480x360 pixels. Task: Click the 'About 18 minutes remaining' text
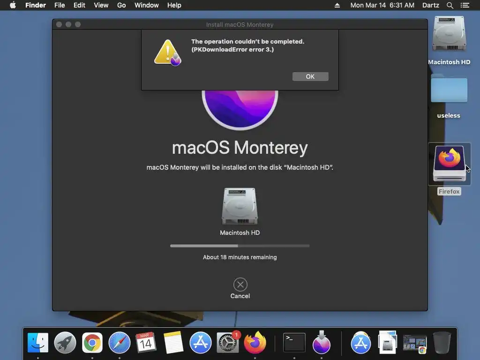click(x=240, y=257)
